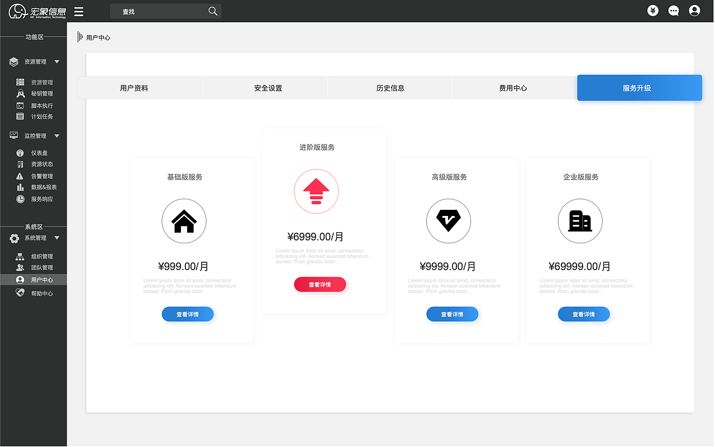The width and height of the screenshot is (715, 447).
Task: Click the 组织管理 hierarchy icon
Action: (x=20, y=257)
